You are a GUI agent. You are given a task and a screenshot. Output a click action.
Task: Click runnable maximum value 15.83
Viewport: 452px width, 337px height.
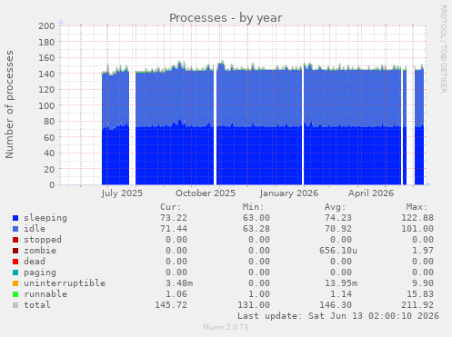(x=420, y=294)
